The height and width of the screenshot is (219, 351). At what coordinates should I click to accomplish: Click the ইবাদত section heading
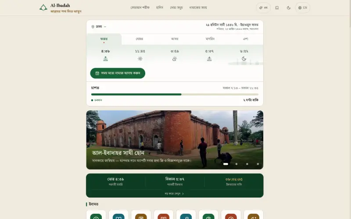click(93, 204)
